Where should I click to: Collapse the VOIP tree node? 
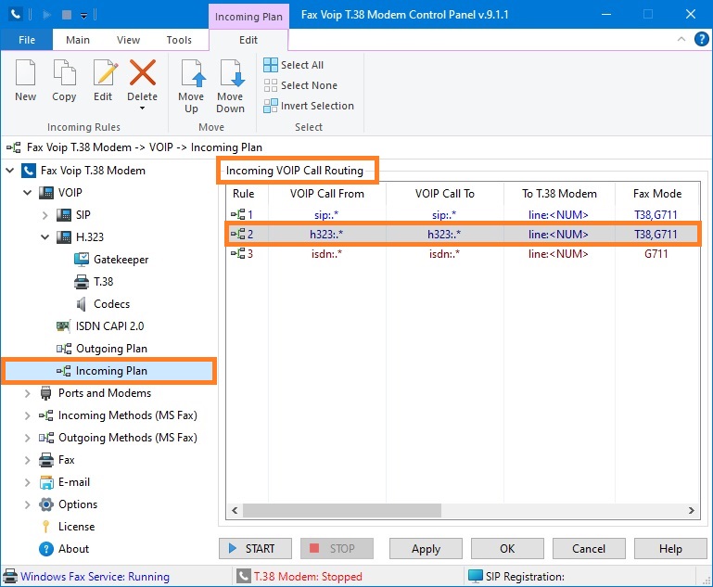tap(28, 193)
